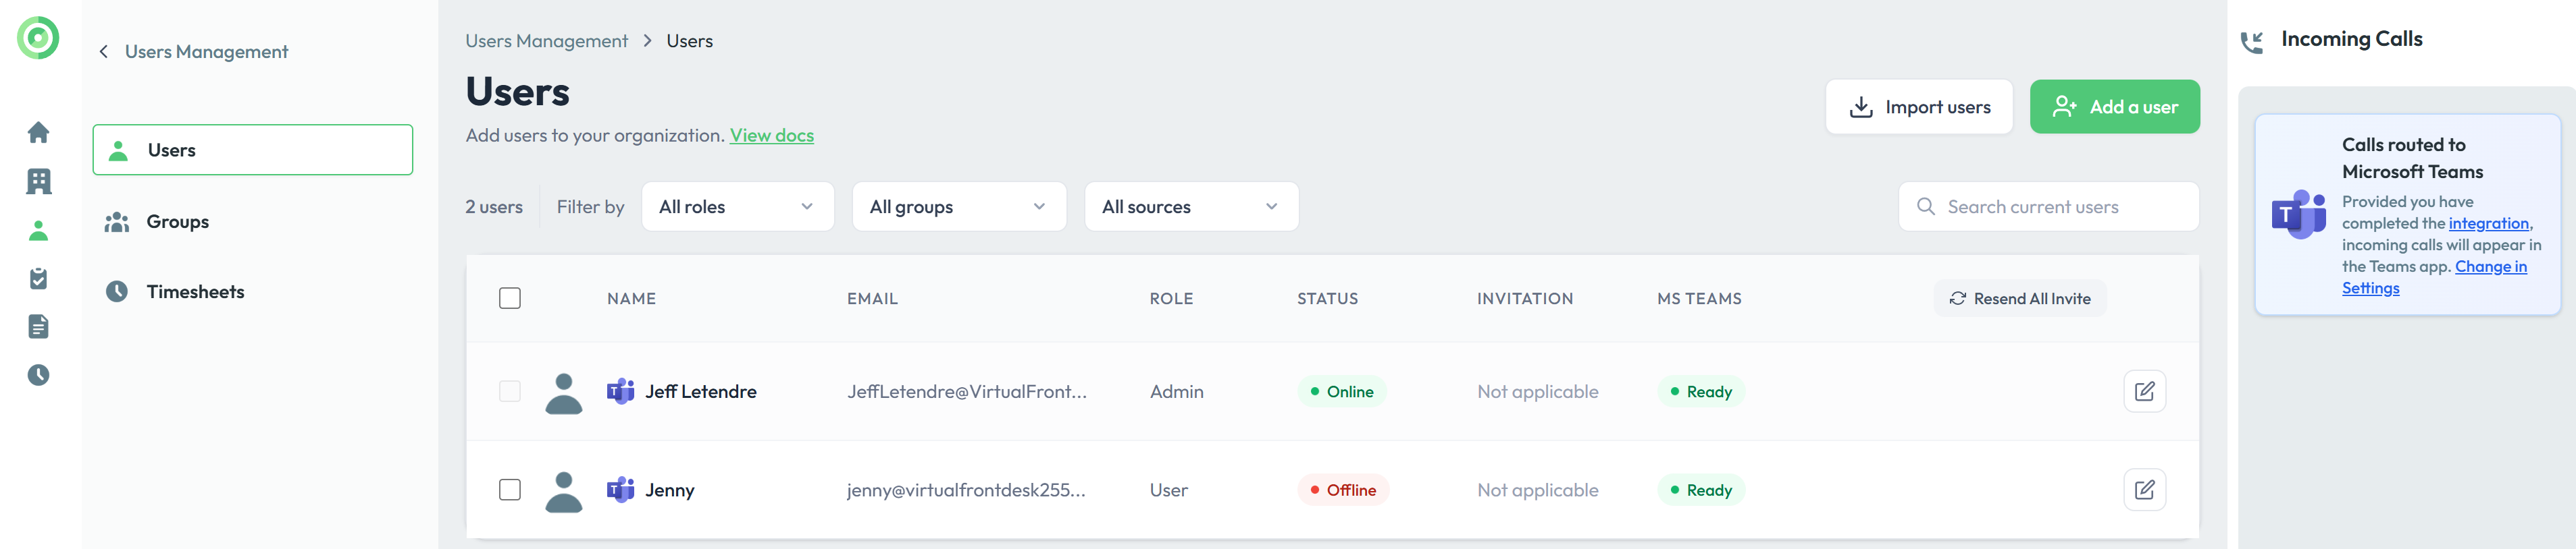Go to Timesheets in the sidebar

[195, 291]
